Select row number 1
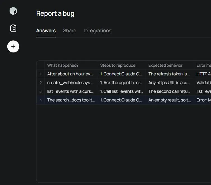 click(41, 74)
